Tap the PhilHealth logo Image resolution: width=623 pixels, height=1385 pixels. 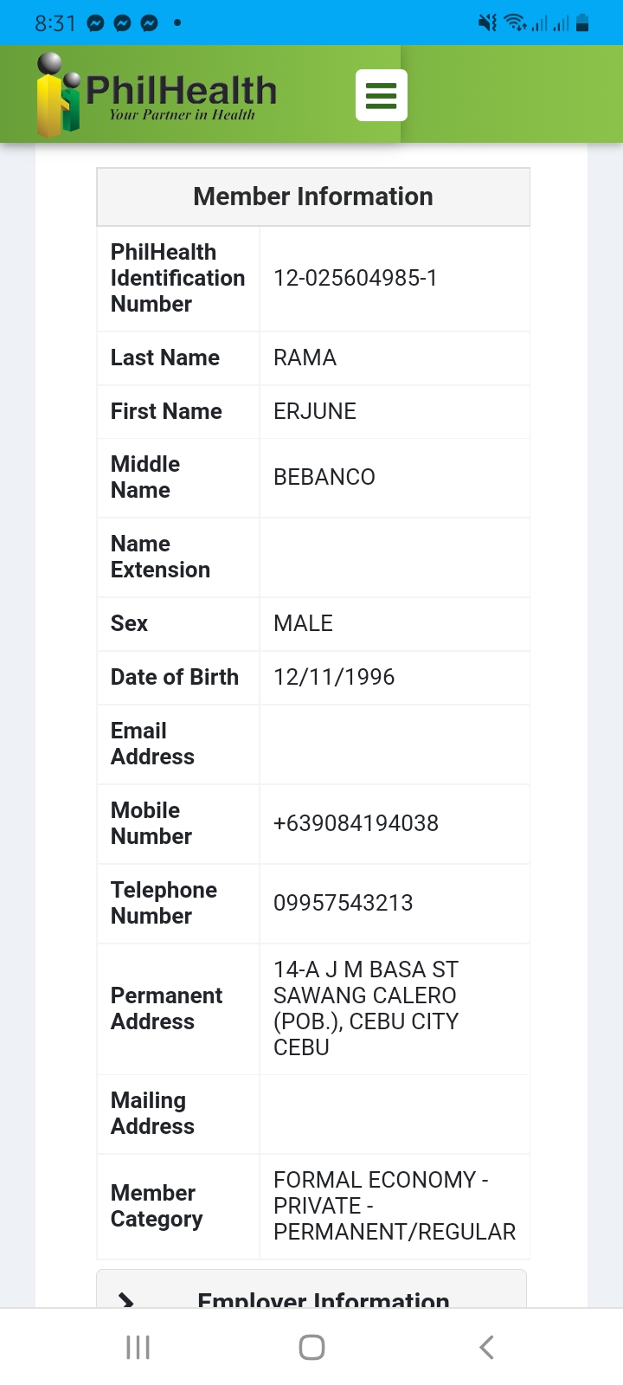click(156, 94)
